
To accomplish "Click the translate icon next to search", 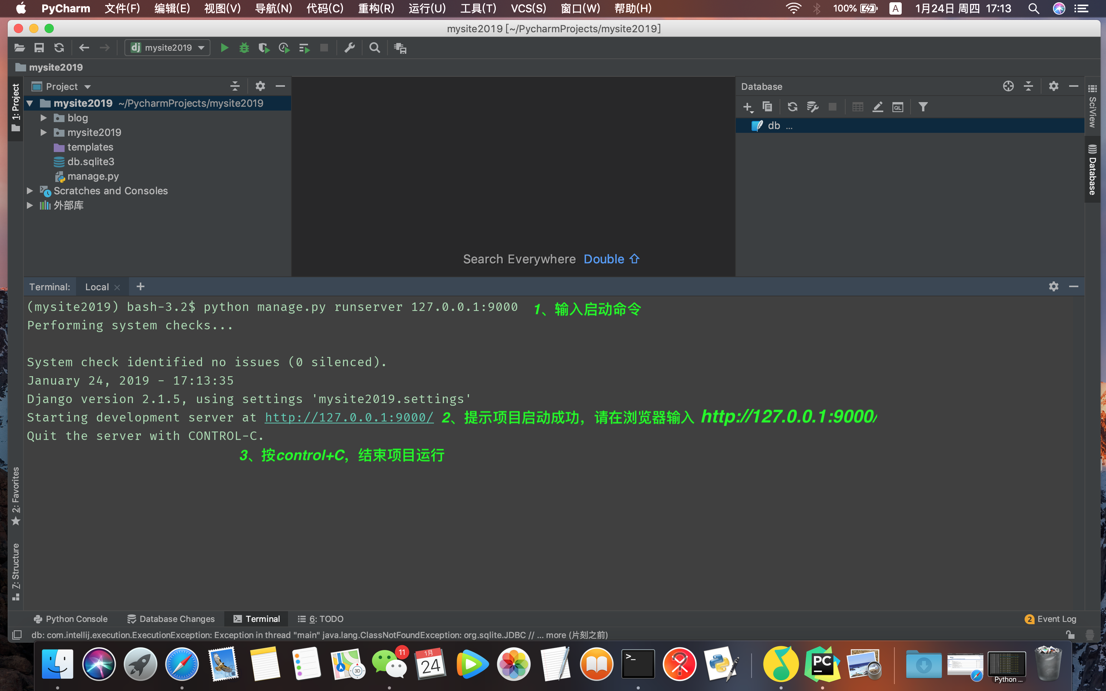I will (x=400, y=48).
